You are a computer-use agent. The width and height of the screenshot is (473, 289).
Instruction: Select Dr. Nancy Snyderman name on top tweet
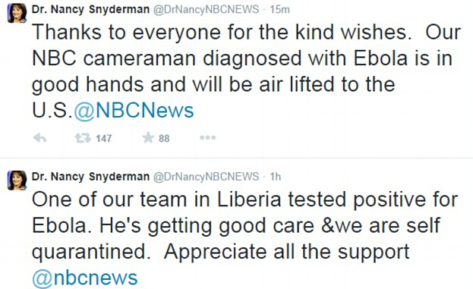pos(90,10)
